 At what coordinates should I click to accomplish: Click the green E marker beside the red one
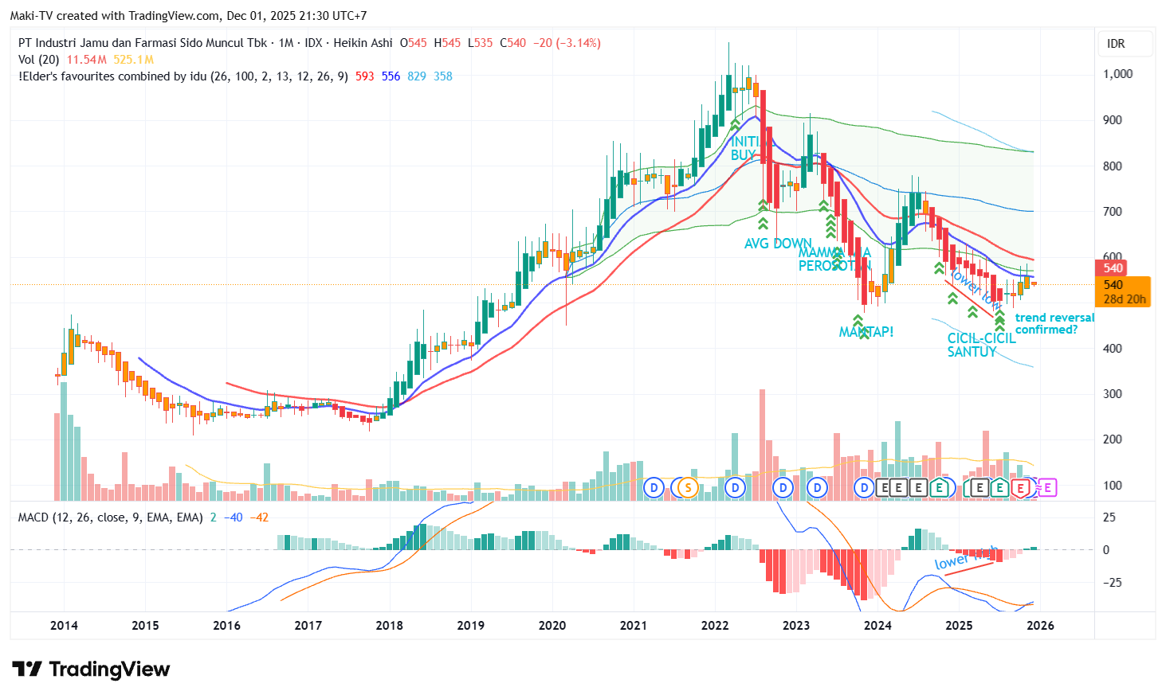pyautogui.click(x=999, y=488)
